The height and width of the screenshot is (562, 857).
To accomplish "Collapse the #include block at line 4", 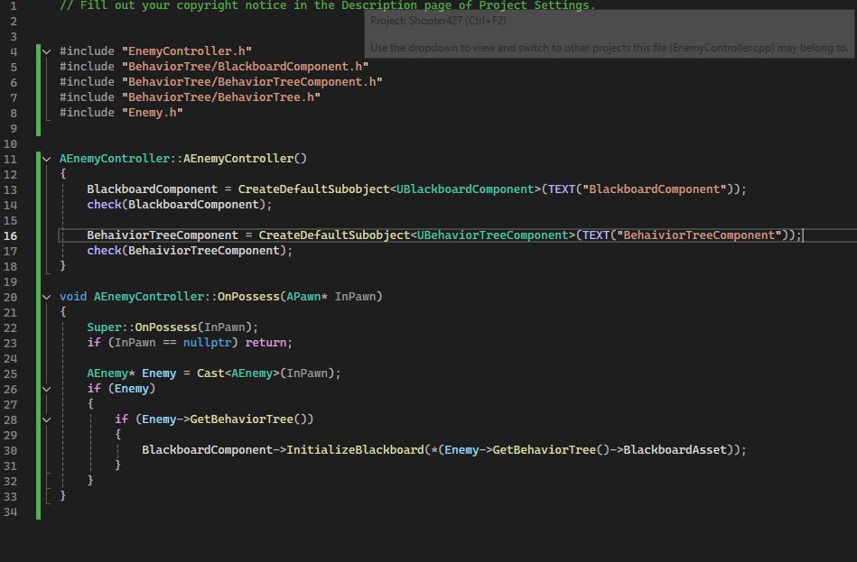I will coord(46,51).
